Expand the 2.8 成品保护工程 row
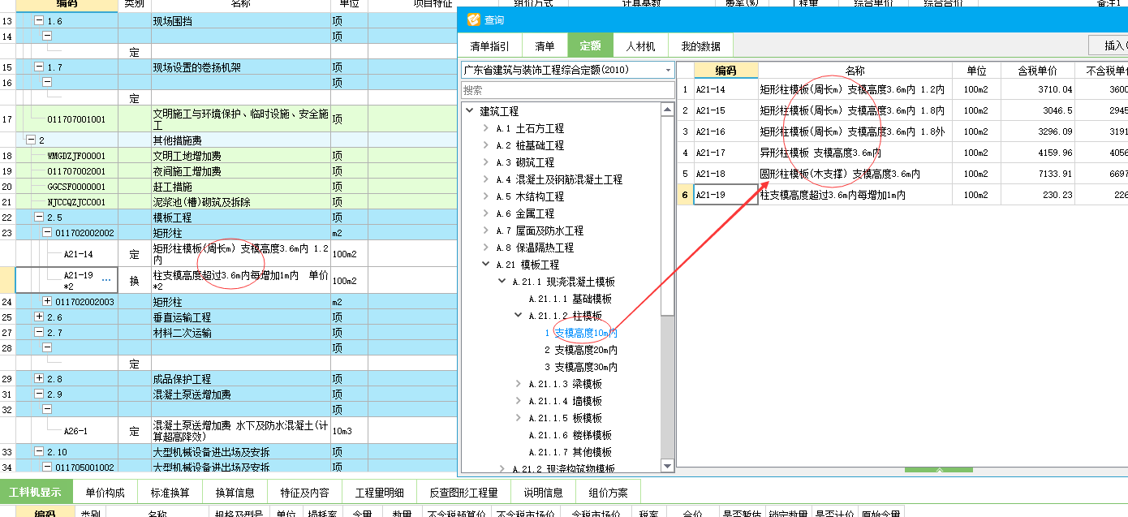 coord(39,379)
